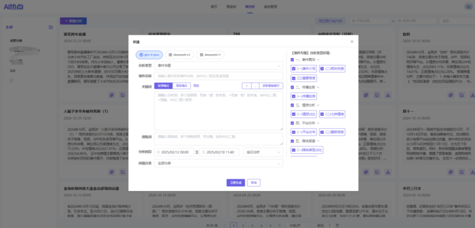475x228 pixels.
Task: Collapse 五、媒体报道 section chevron
Action: click(318, 141)
